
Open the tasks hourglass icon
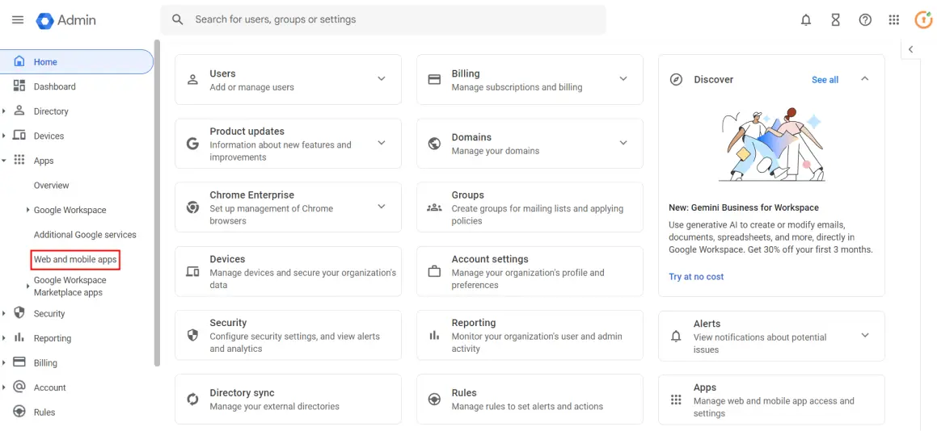click(x=835, y=19)
